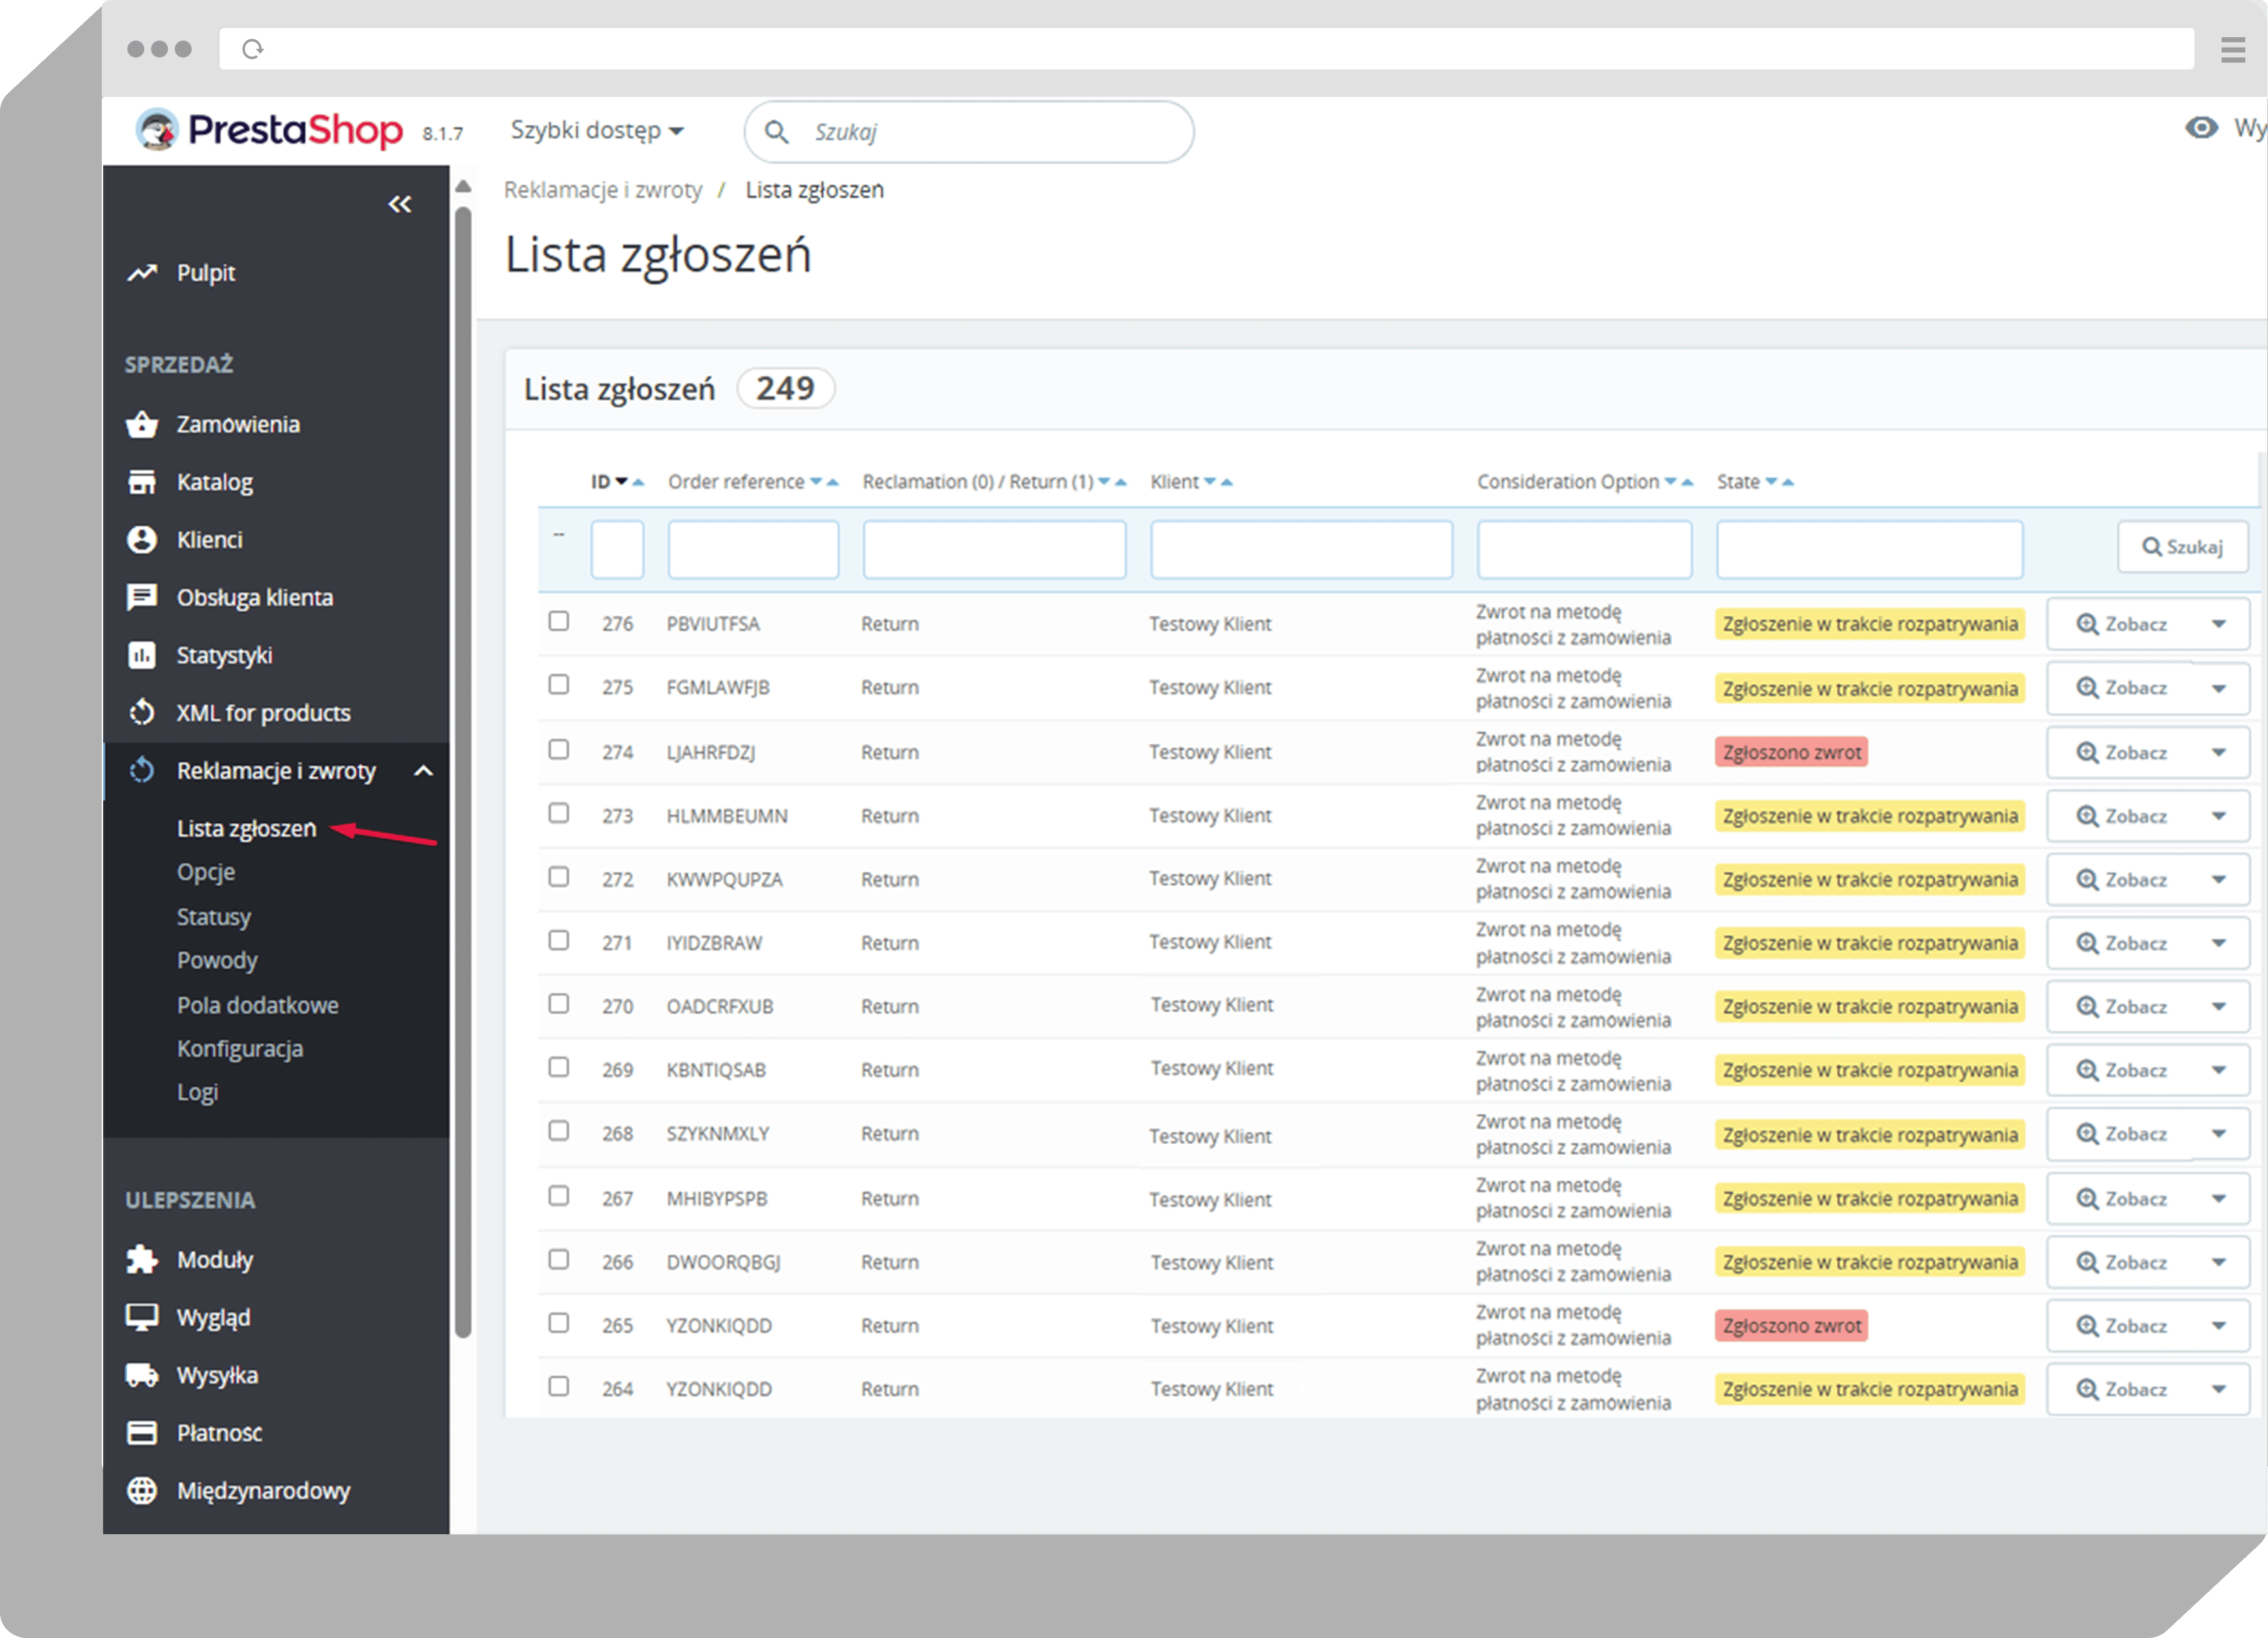Open the Szybki dostęp dropdown
The image size is (2268, 1638).
coord(597,131)
